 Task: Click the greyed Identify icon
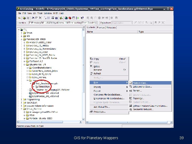point(111,18)
